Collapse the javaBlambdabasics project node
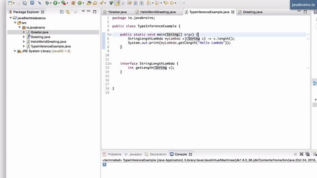 coord(11,18)
